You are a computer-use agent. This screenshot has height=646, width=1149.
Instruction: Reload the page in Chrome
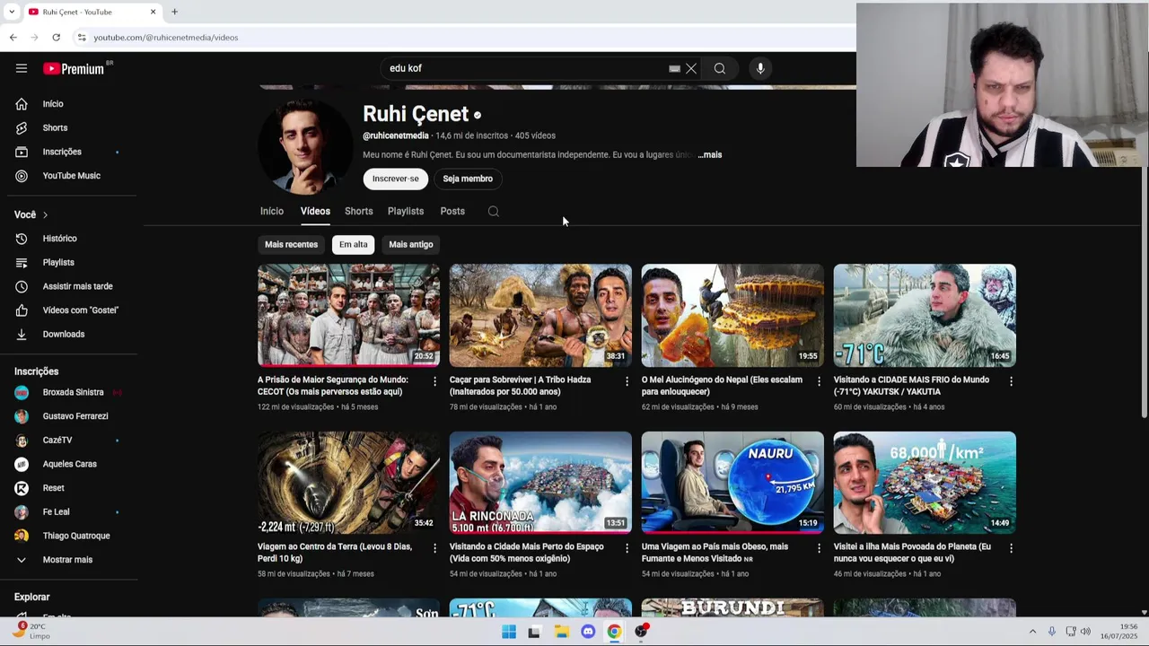(56, 38)
